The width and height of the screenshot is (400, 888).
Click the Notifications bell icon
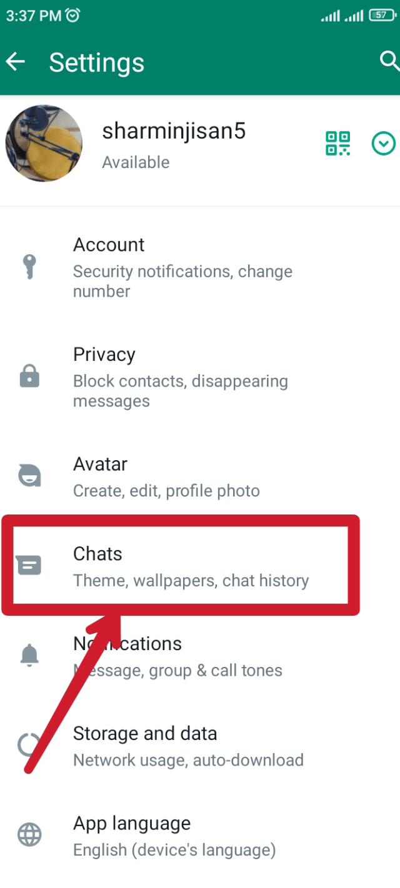[x=29, y=654]
